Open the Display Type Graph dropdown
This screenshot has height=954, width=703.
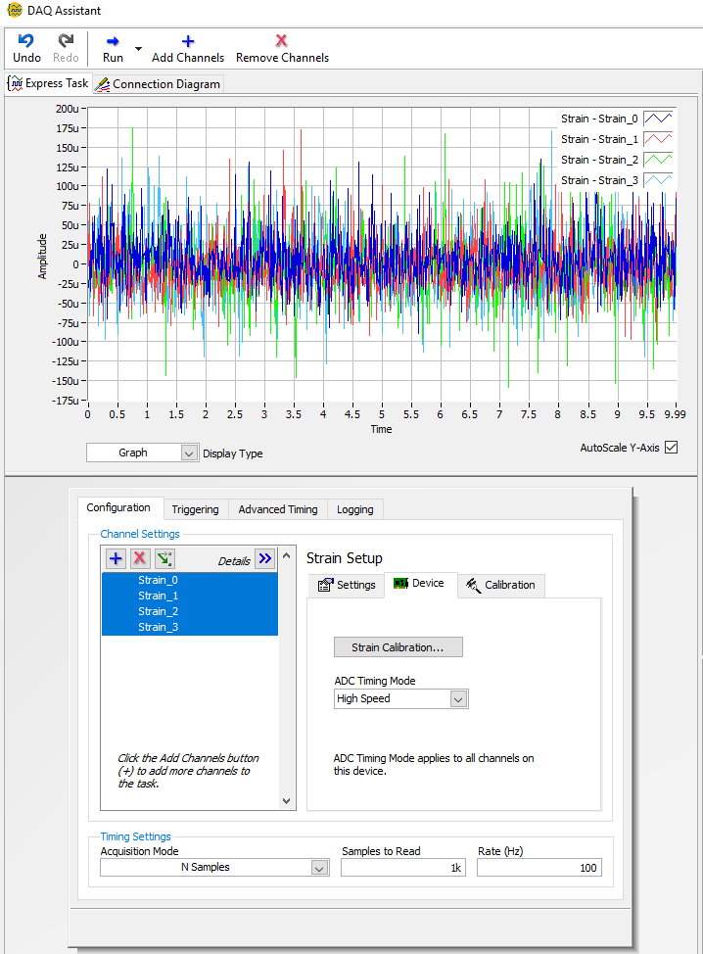(x=142, y=453)
